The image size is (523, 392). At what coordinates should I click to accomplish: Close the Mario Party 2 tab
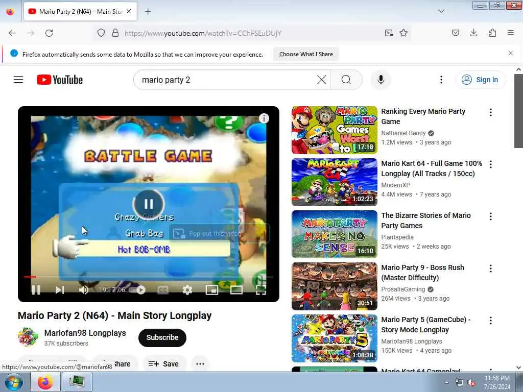coord(129,12)
